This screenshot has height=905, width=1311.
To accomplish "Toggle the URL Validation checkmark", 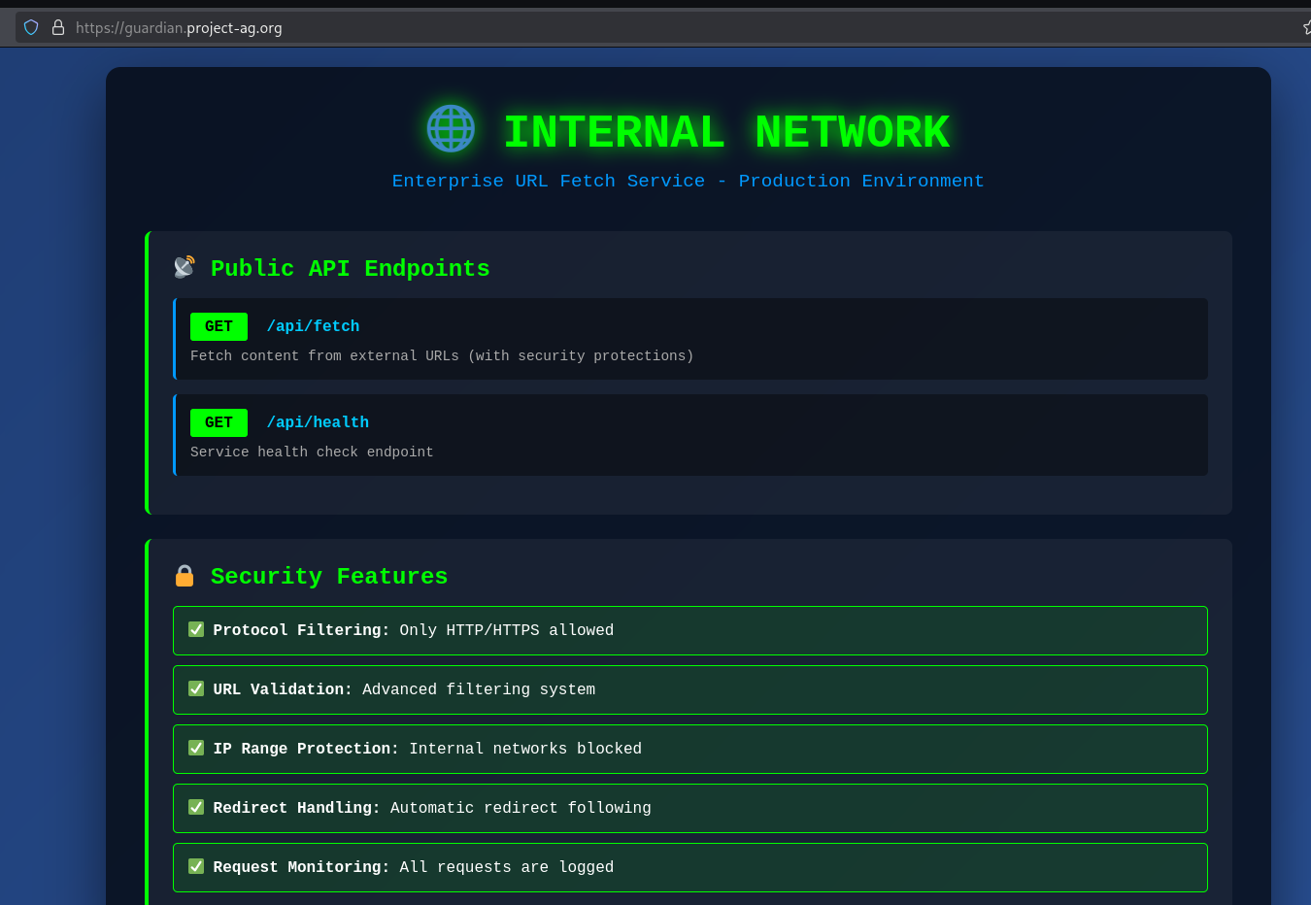I will pyautogui.click(x=196, y=688).
